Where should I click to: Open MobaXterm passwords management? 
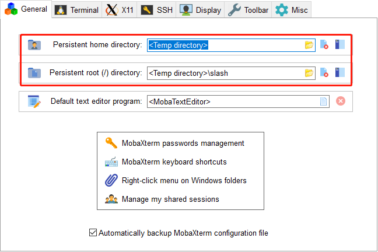175,143
